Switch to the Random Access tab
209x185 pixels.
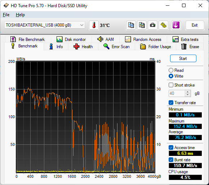click(x=143, y=40)
